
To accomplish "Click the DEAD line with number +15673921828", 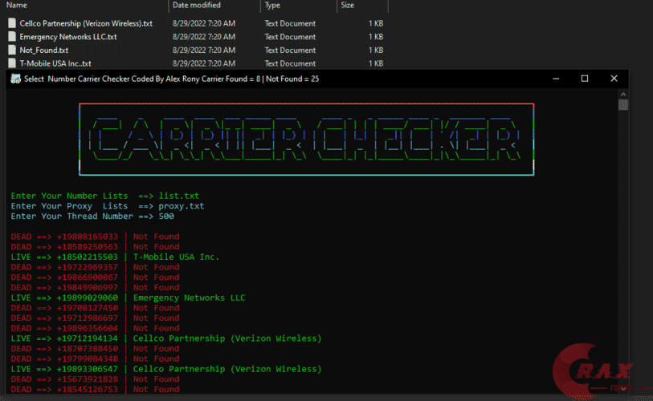I will (x=95, y=379).
